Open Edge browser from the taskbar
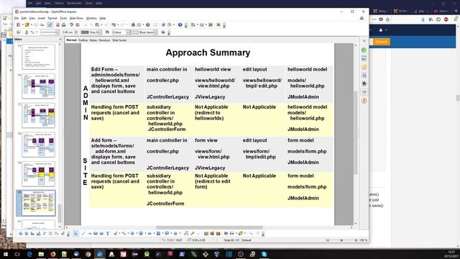This screenshot has width=460, height=259. 29,254
